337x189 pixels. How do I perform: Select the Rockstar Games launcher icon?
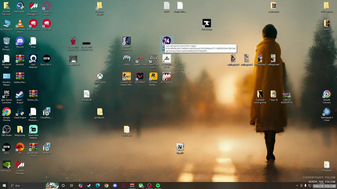click(x=153, y=79)
